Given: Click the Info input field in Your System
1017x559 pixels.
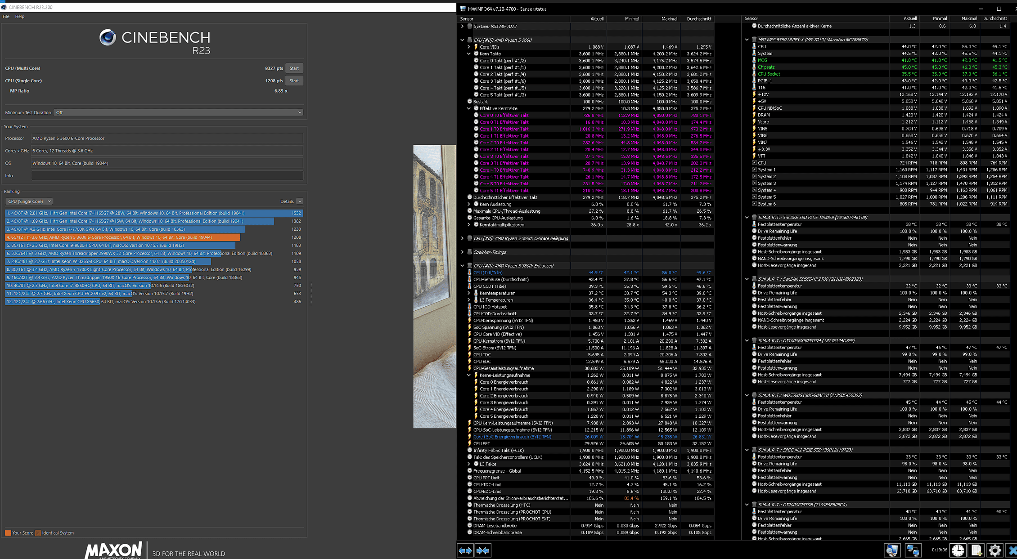Looking at the screenshot, I should [x=167, y=176].
